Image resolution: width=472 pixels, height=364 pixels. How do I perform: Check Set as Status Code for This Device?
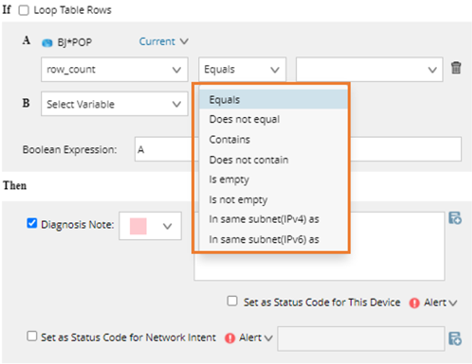coord(232,301)
